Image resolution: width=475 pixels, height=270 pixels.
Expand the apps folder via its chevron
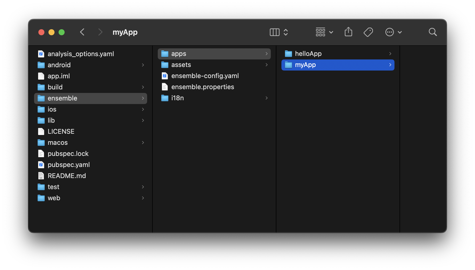tap(267, 54)
